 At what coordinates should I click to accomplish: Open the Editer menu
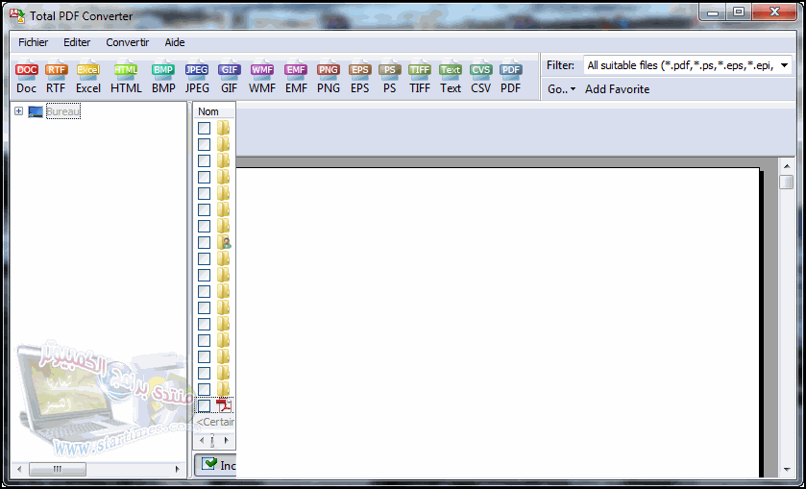pyautogui.click(x=77, y=42)
